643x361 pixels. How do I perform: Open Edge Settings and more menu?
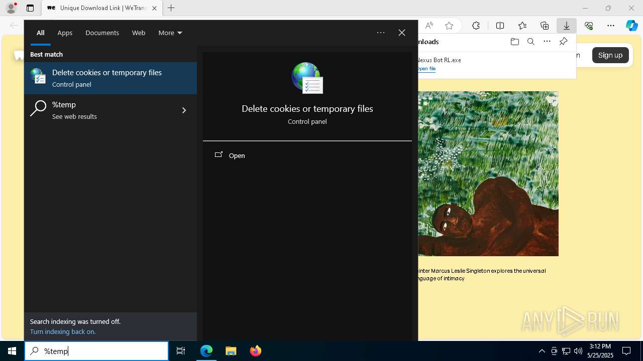(611, 26)
